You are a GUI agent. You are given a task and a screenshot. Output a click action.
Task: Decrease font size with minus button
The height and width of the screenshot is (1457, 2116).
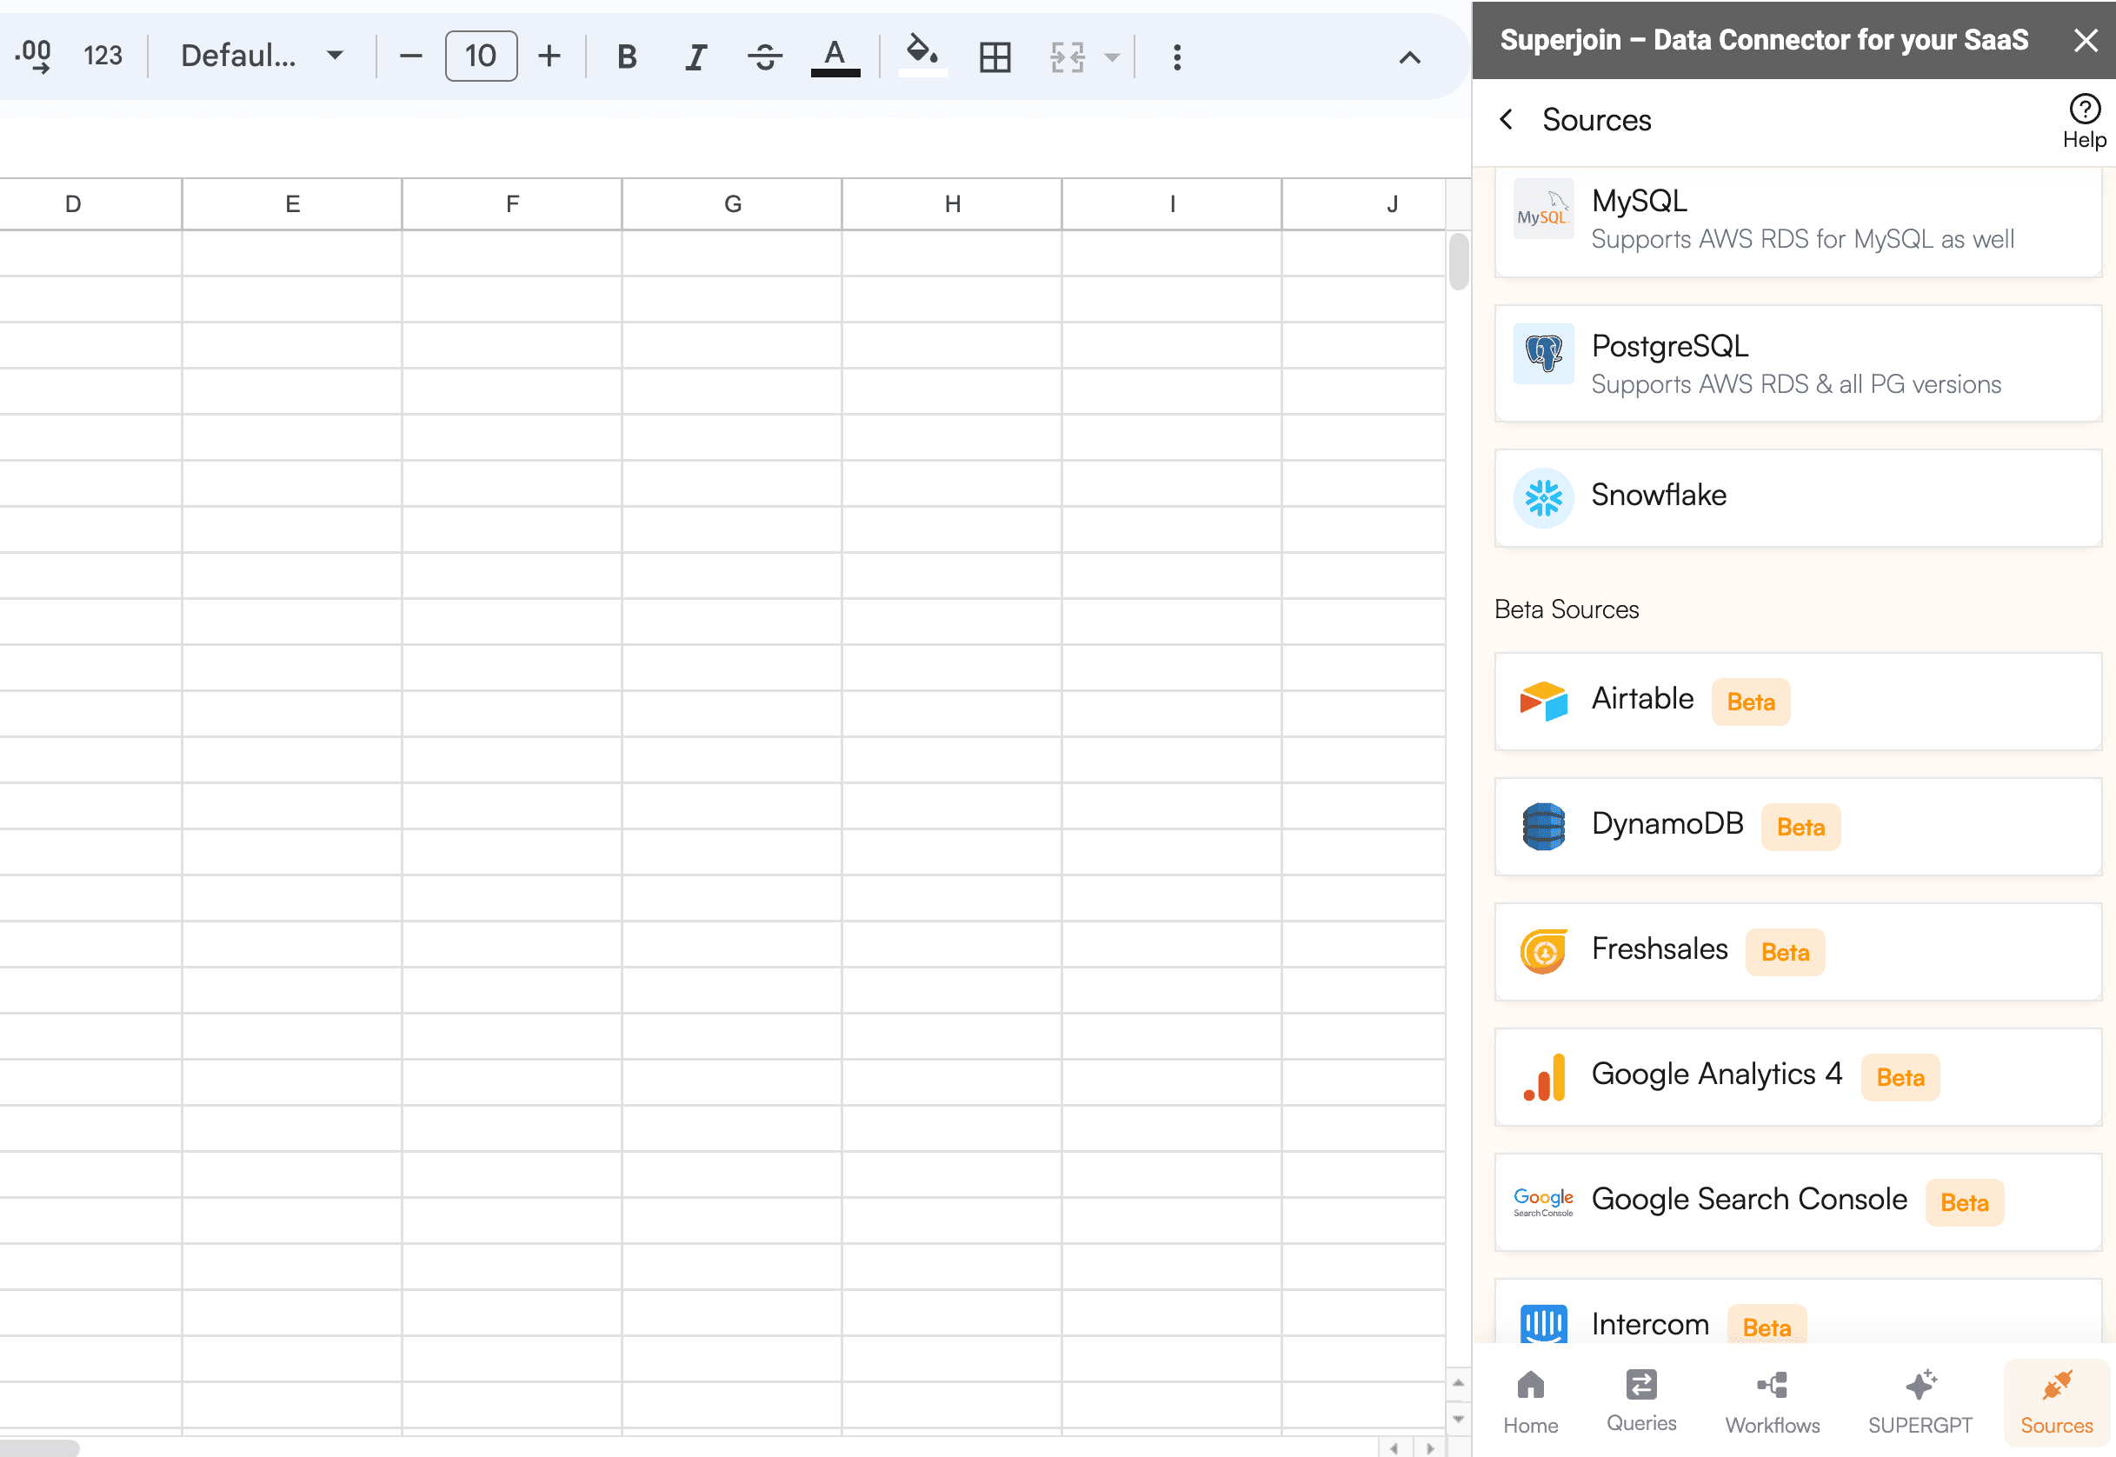(411, 57)
